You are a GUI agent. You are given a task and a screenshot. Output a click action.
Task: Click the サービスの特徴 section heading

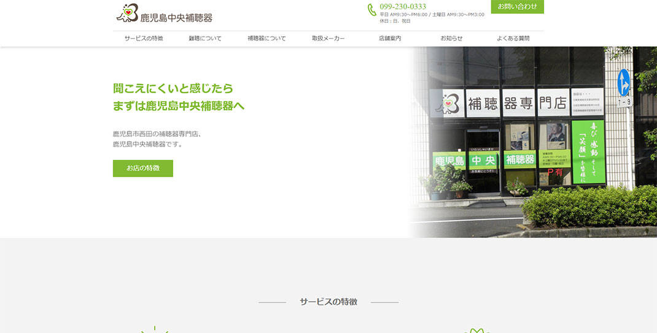point(328,302)
